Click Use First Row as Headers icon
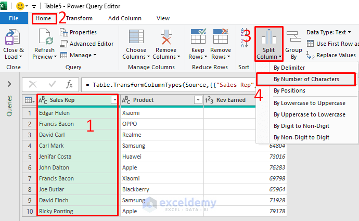359x221 pixels. tap(310, 44)
